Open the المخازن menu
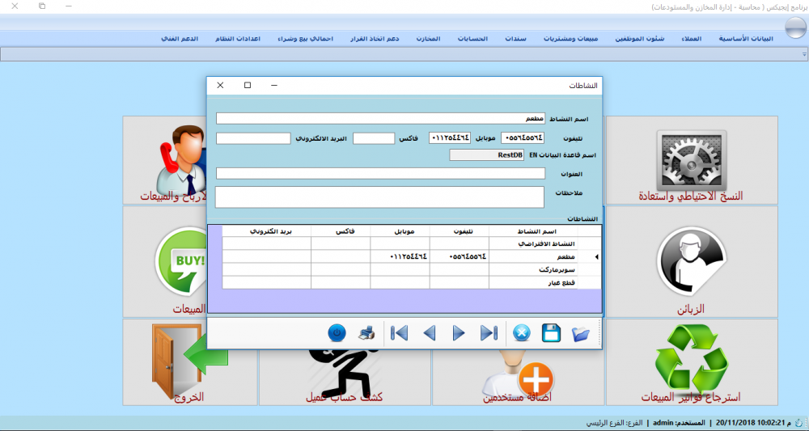 [428, 39]
